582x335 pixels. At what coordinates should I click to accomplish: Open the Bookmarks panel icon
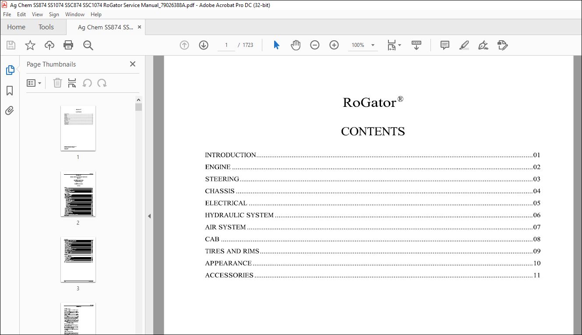(x=10, y=91)
